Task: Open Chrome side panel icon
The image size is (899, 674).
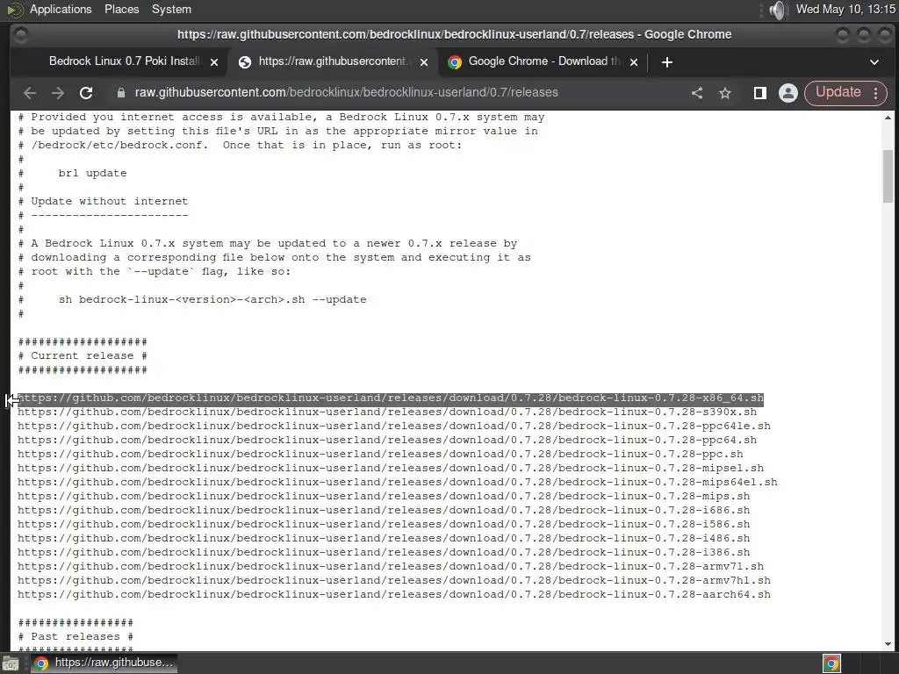Action: (x=760, y=93)
